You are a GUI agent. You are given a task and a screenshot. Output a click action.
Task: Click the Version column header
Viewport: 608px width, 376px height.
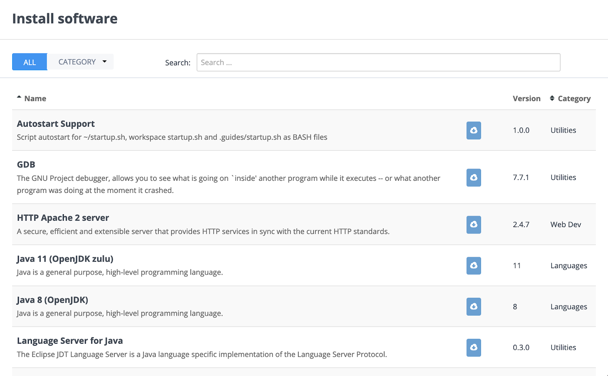coord(527,98)
